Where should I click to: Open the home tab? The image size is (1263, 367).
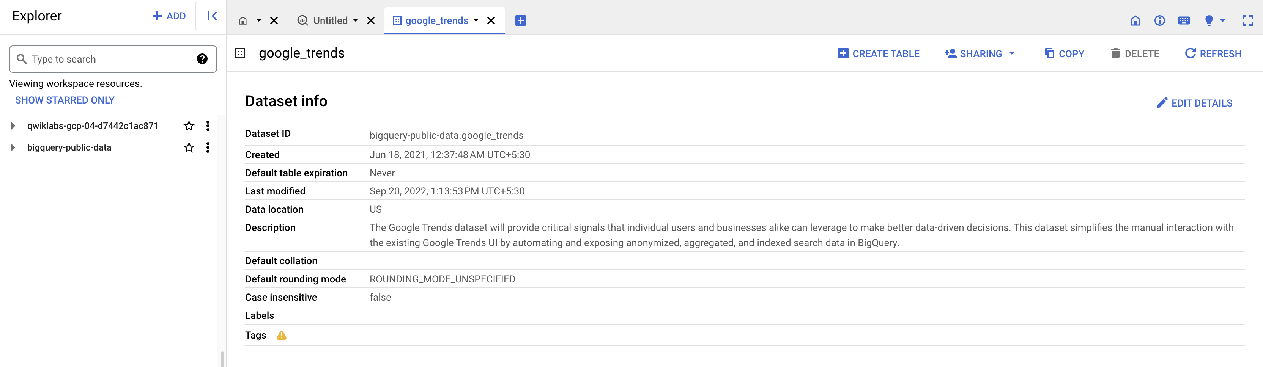[x=243, y=20]
